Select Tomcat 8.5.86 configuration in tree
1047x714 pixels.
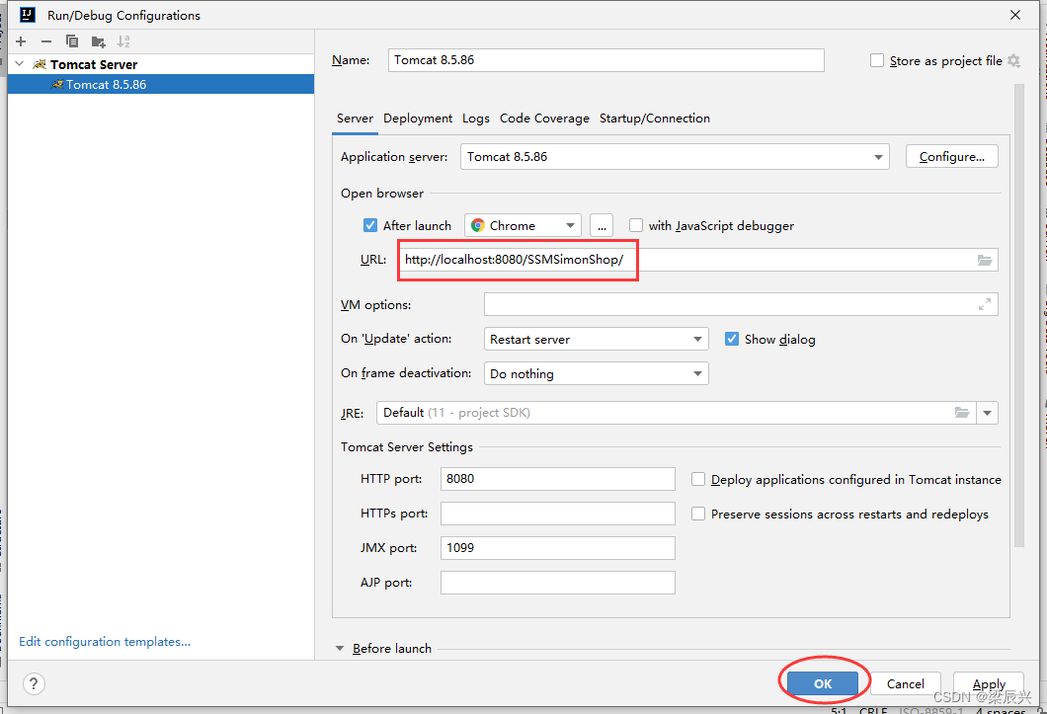click(x=161, y=84)
